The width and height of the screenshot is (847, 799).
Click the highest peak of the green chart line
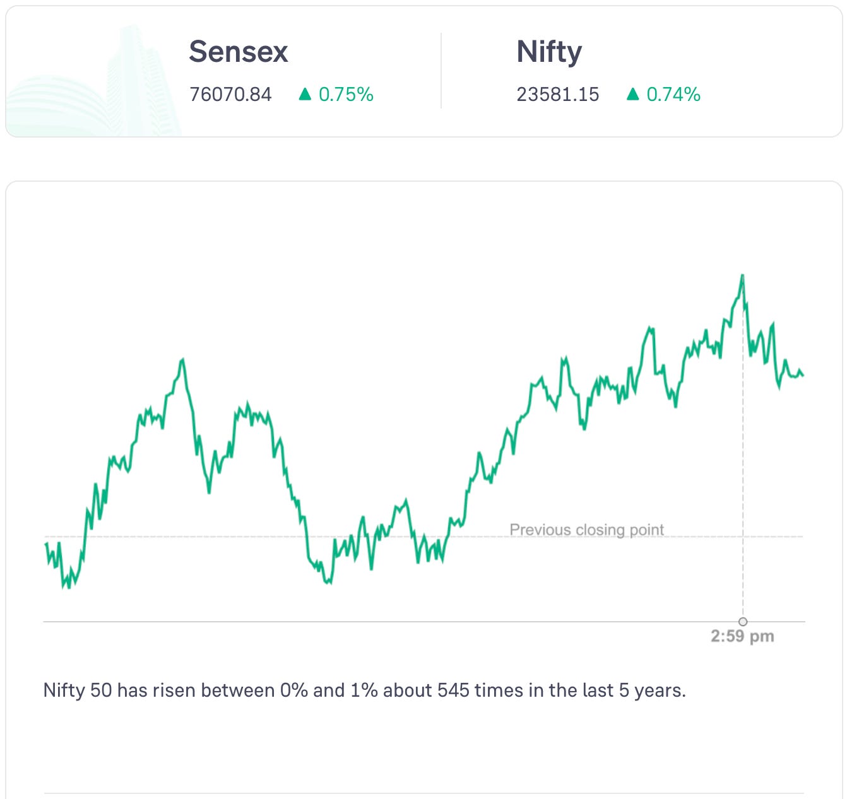point(742,276)
